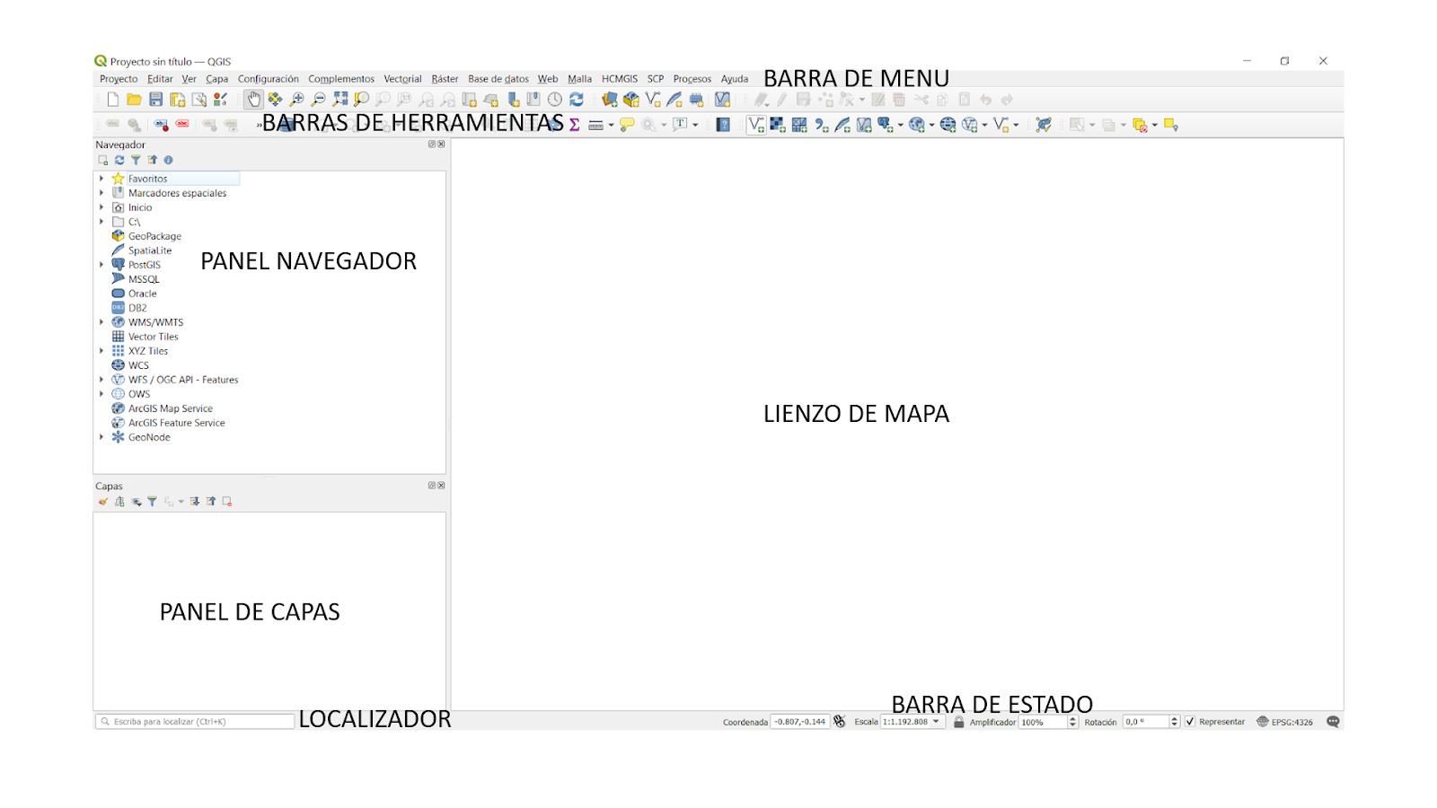Open the Sigma statistical summary tool
The height and width of the screenshot is (808, 1437).
point(574,125)
